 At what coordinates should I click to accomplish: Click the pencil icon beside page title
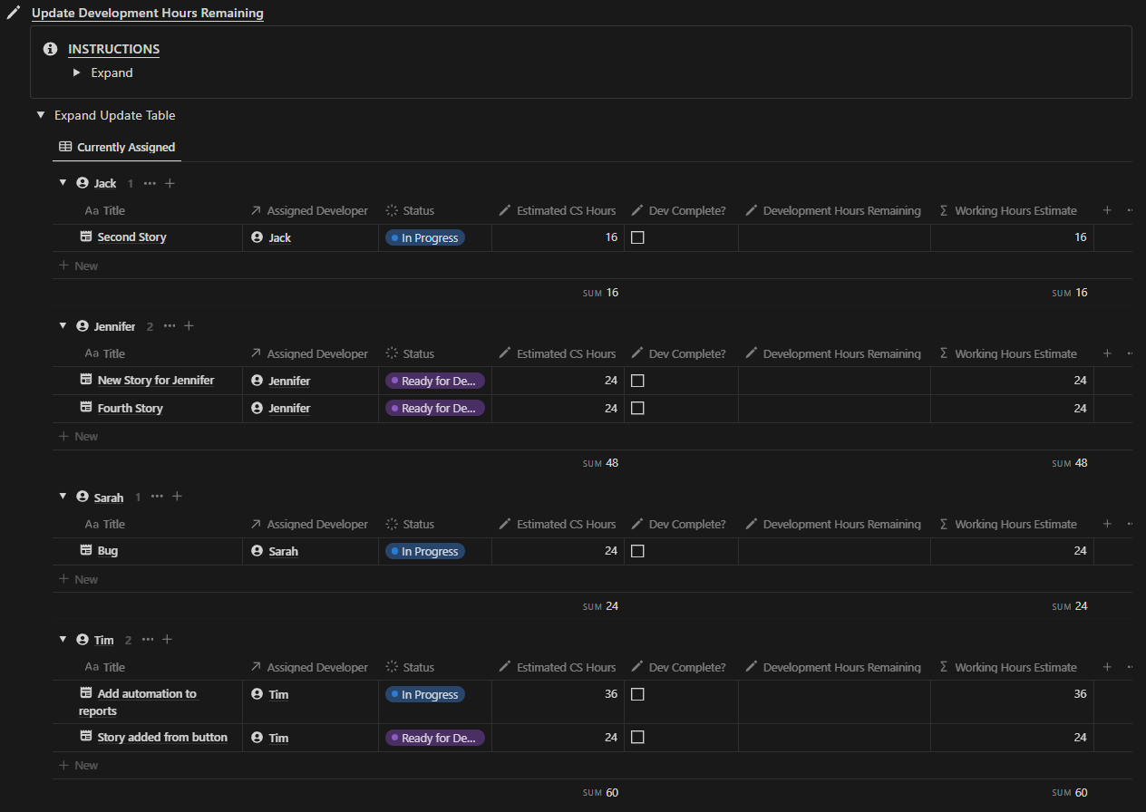point(14,14)
